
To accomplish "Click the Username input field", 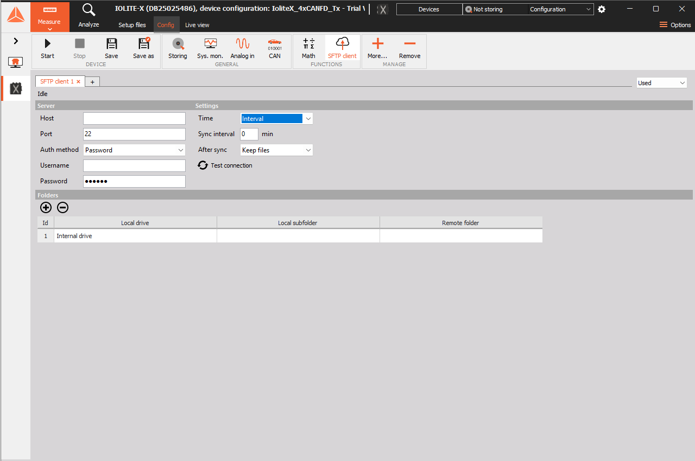I will tap(135, 166).
